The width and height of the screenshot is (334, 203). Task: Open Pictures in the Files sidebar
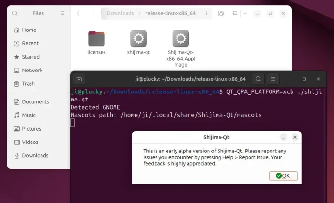(x=40, y=129)
